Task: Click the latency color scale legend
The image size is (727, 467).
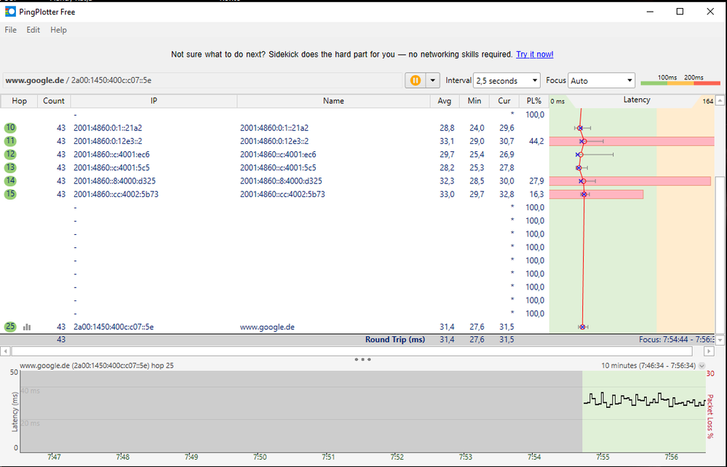Action: [680, 81]
